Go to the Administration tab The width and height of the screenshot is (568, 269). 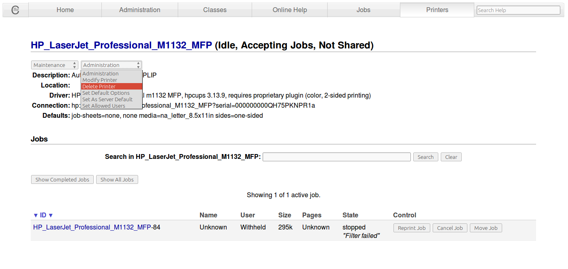pos(140,10)
